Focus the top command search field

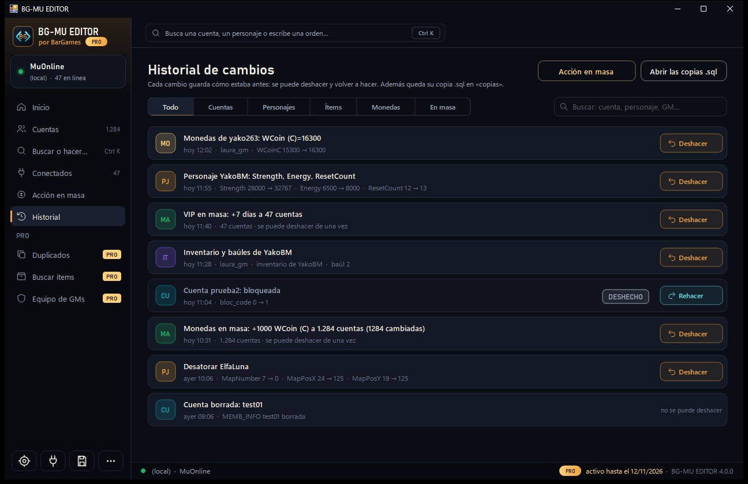coord(296,33)
